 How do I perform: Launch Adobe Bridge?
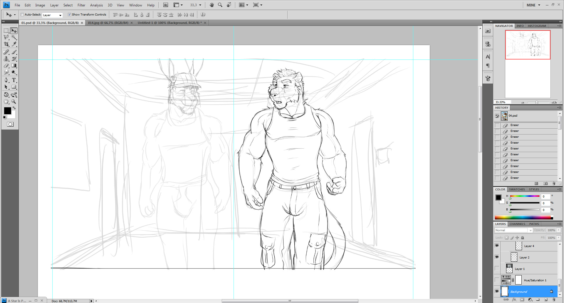pos(166,5)
